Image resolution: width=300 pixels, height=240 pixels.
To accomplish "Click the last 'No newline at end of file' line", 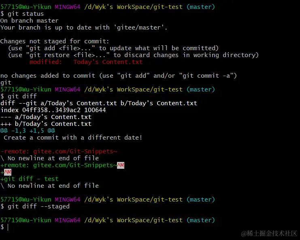I will [49, 186].
